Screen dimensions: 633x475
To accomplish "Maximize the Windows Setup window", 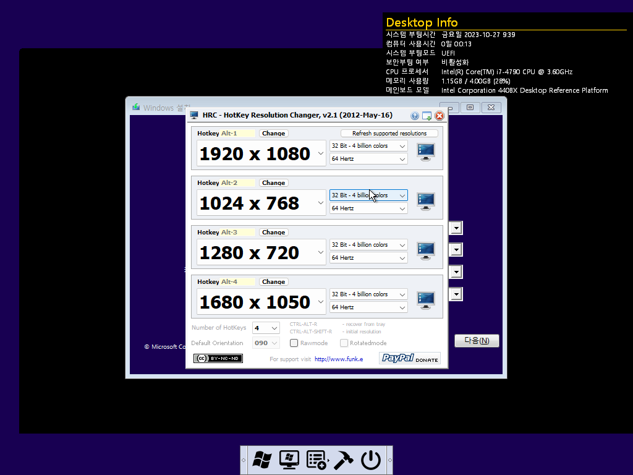I will 470,107.
